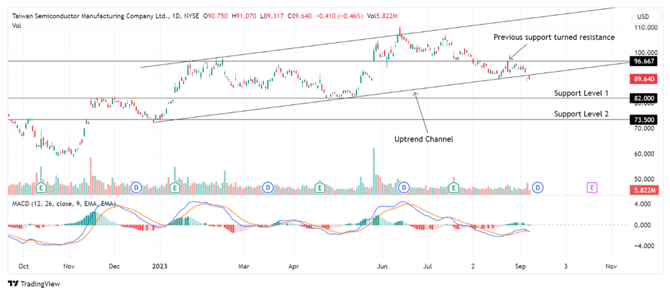Click the purple upcoming earnings E marker
The height and width of the screenshot is (294, 670).
point(592,187)
